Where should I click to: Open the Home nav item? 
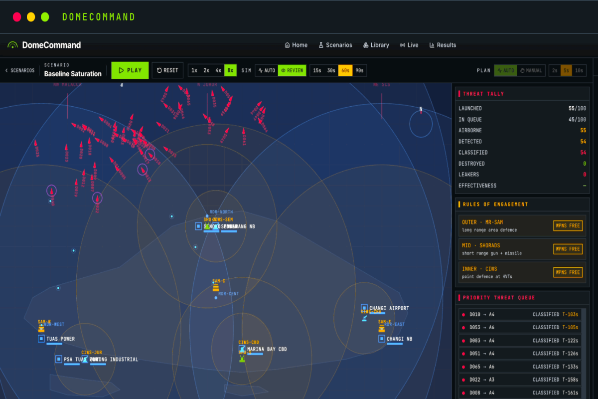pos(296,45)
